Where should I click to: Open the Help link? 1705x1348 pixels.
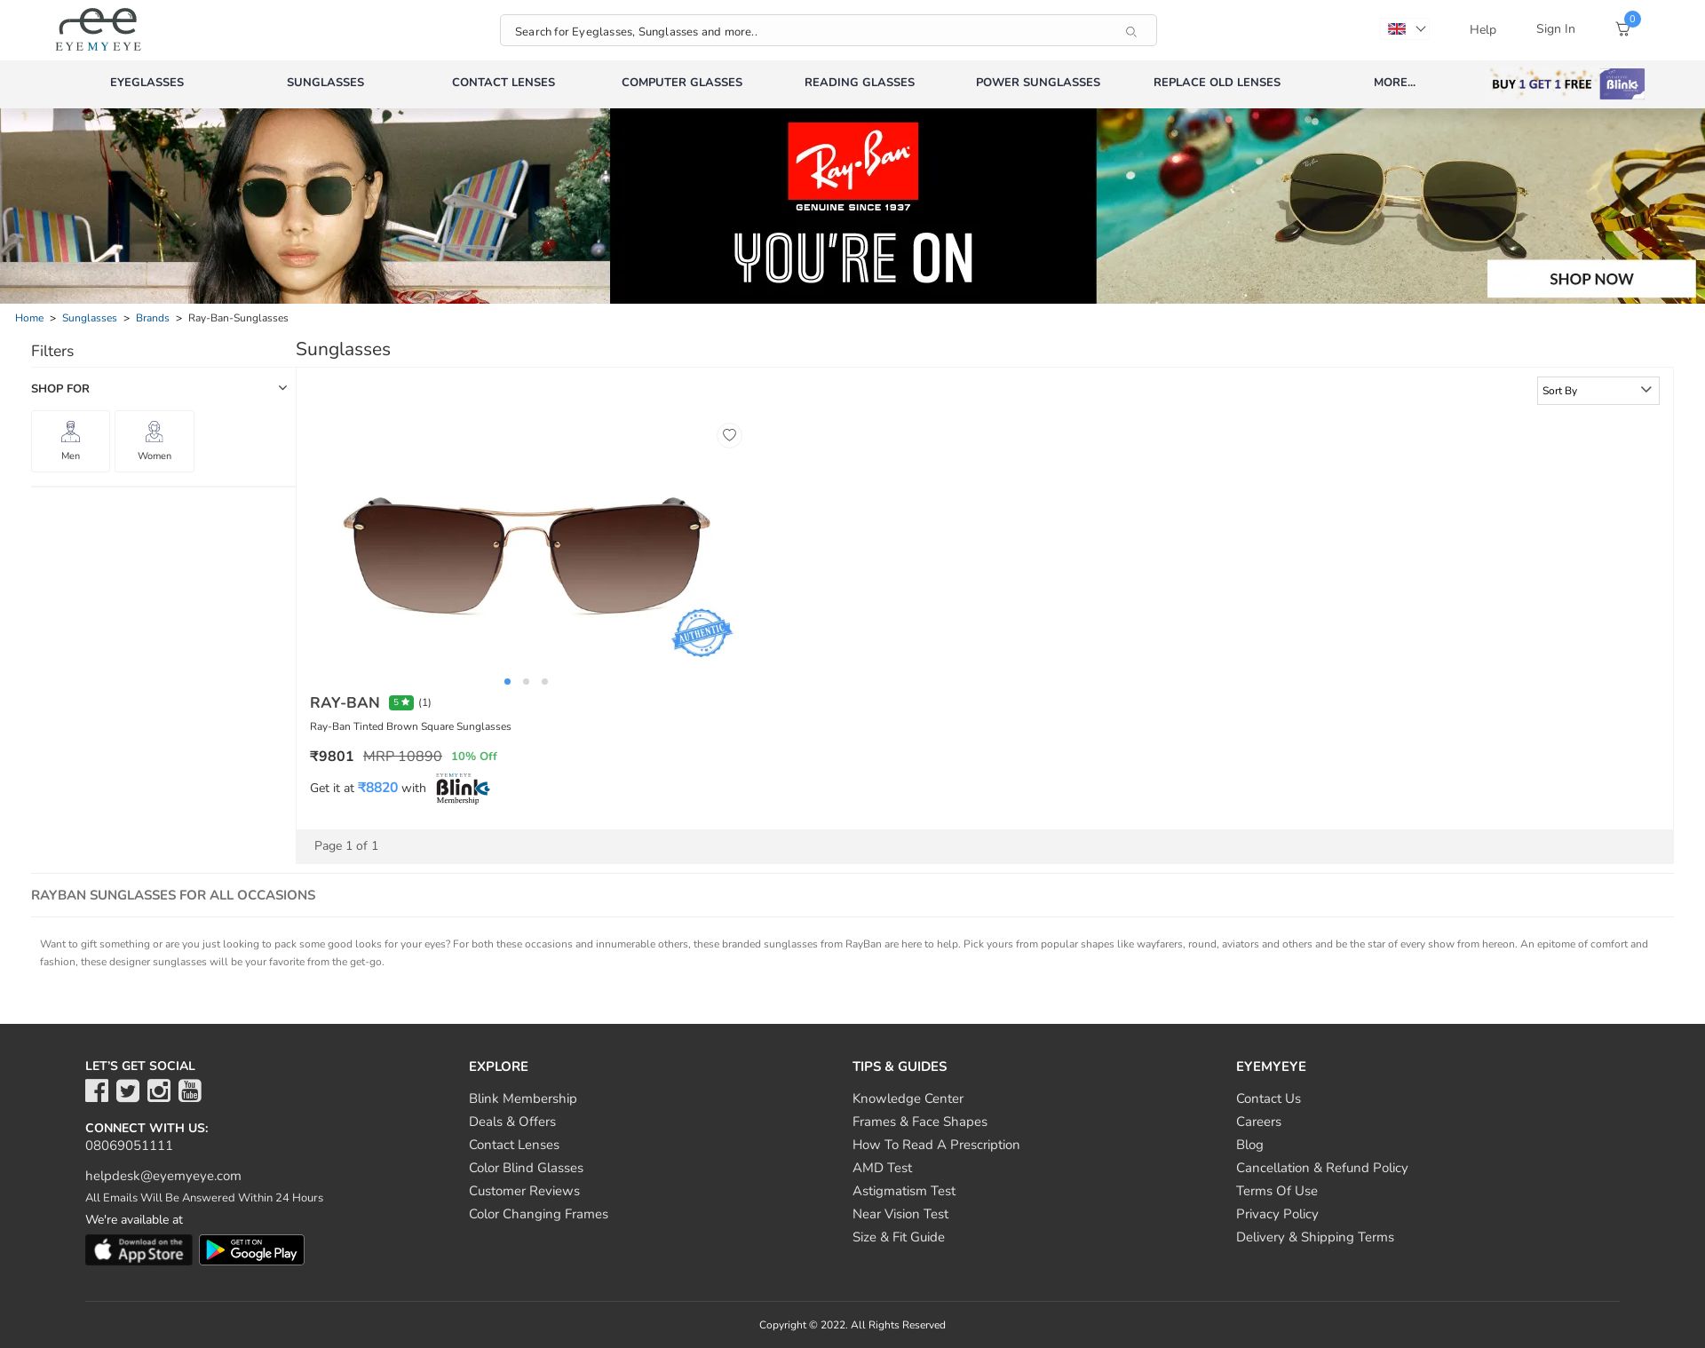1483,30
